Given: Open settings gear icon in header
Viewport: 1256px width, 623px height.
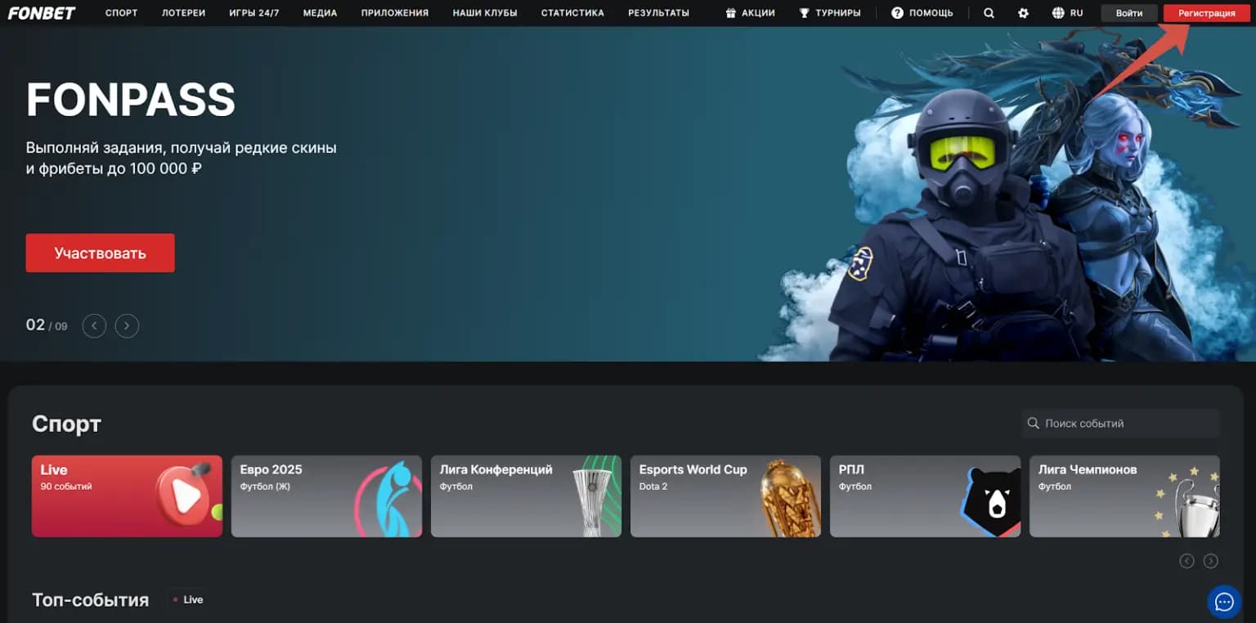Looking at the screenshot, I should coord(1023,13).
